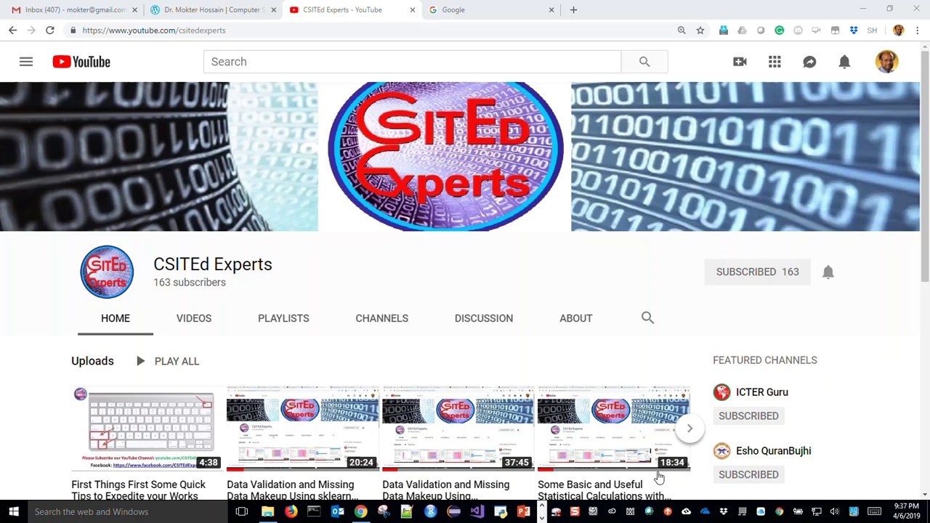Open the DISCUSSION tab
The image size is (930, 523).
484,318
